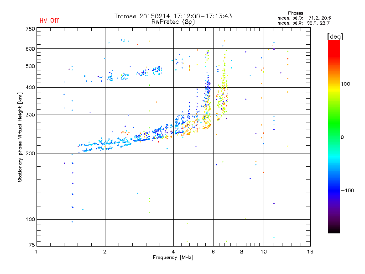Click the 6 frequency axis tick label
365x274 pixels.
(x=213, y=252)
